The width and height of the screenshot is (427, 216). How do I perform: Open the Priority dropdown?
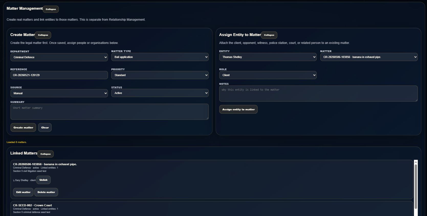point(160,75)
